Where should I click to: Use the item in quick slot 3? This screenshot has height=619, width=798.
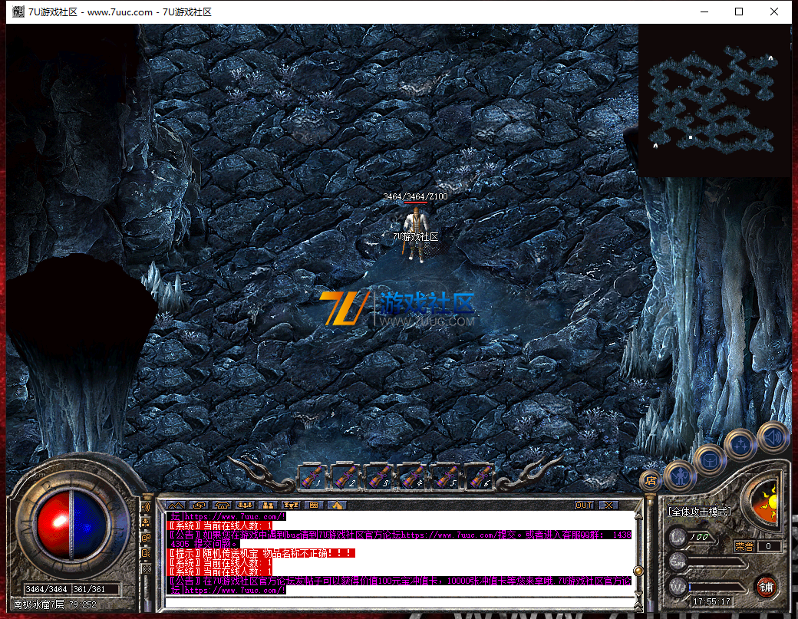[x=378, y=477]
